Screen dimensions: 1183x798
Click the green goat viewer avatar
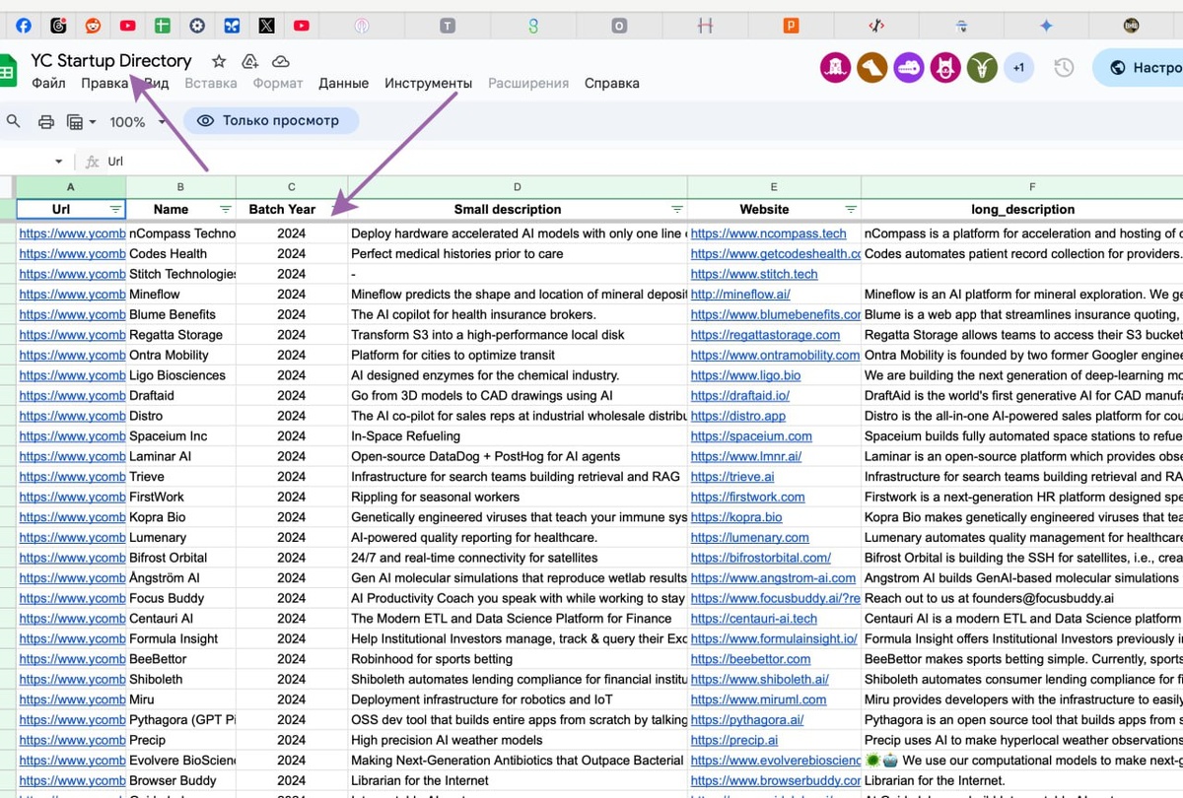tap(982, 68)
